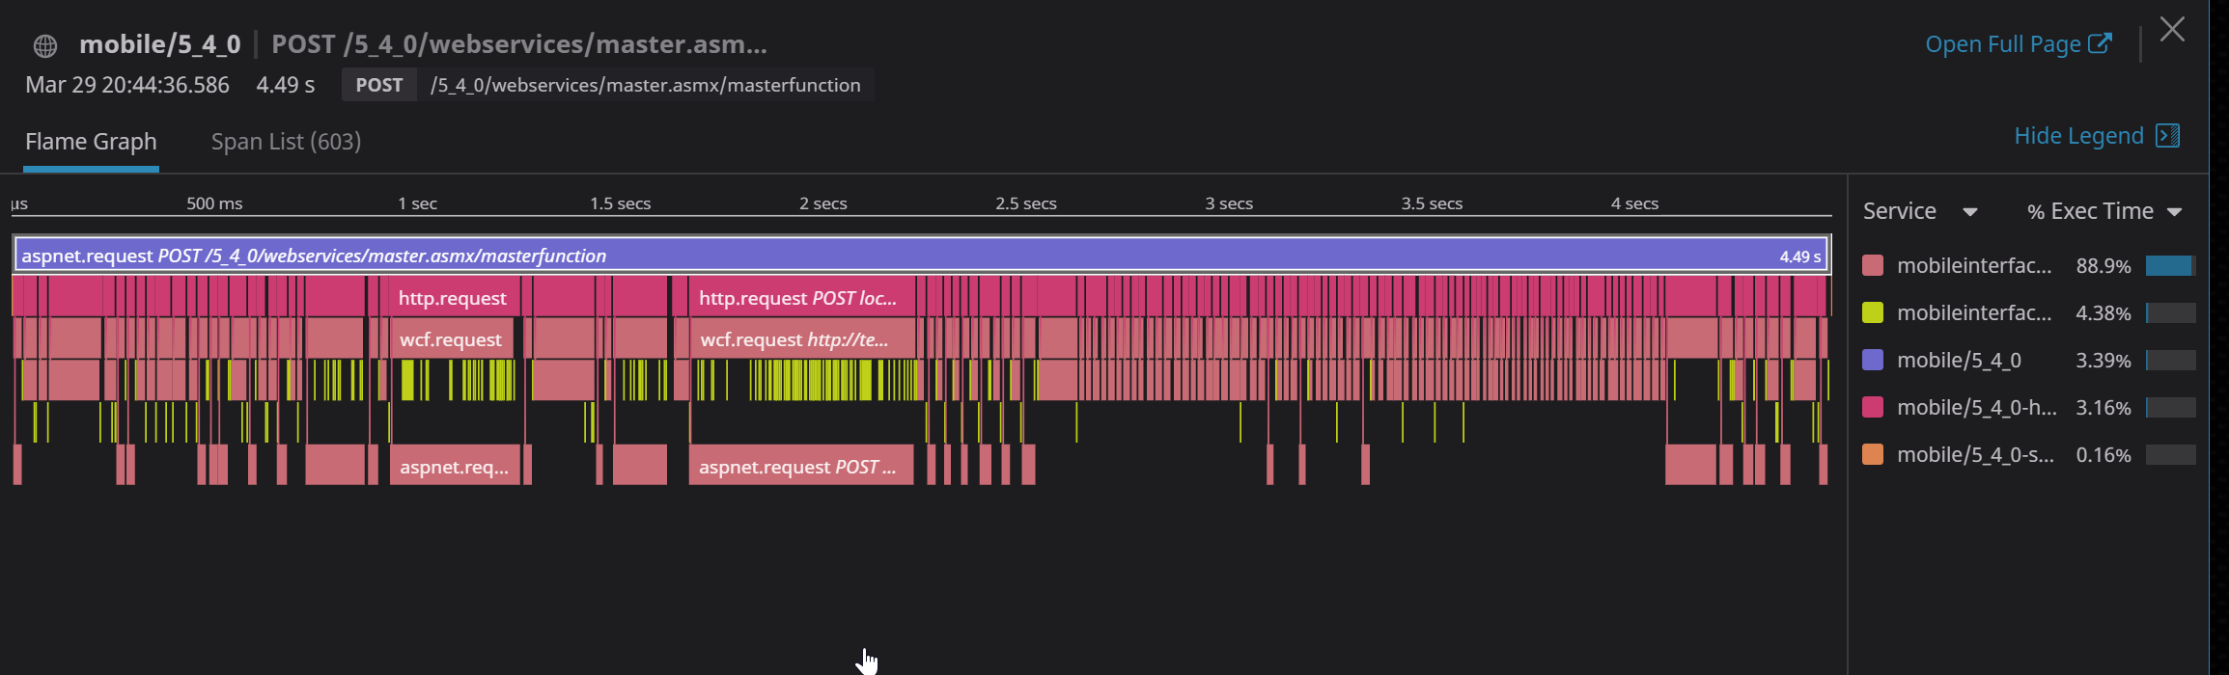Click the magenta swatch for mobile/5_4_0-h...
2229x675 pixels.
tap(1873, 407)
